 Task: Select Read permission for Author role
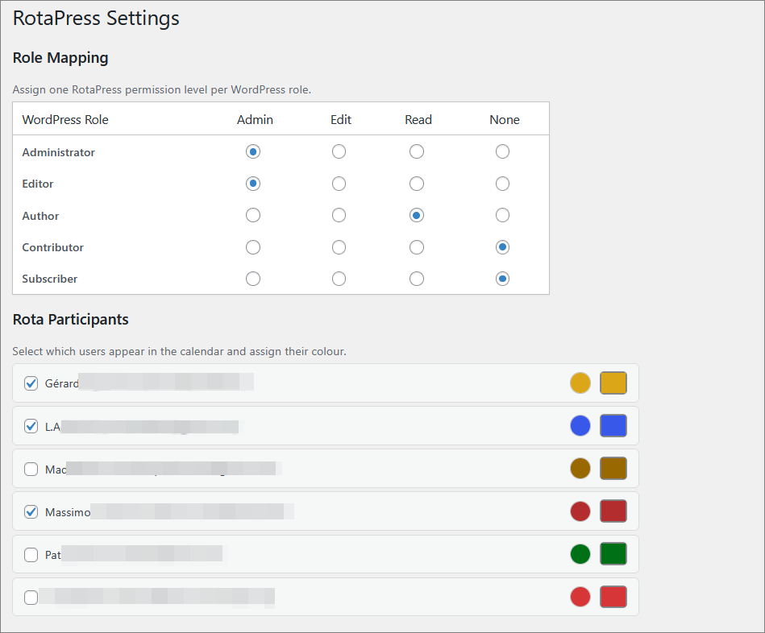[416, 215]
